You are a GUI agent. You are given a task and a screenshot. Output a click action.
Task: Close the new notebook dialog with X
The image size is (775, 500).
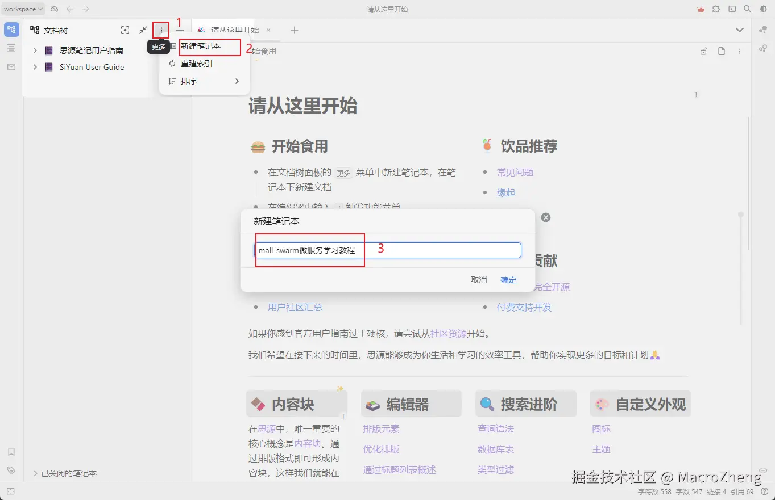(546, 217)
